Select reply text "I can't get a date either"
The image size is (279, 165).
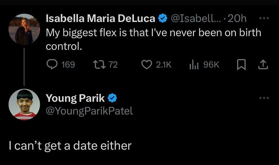click(x=70, y=146)
